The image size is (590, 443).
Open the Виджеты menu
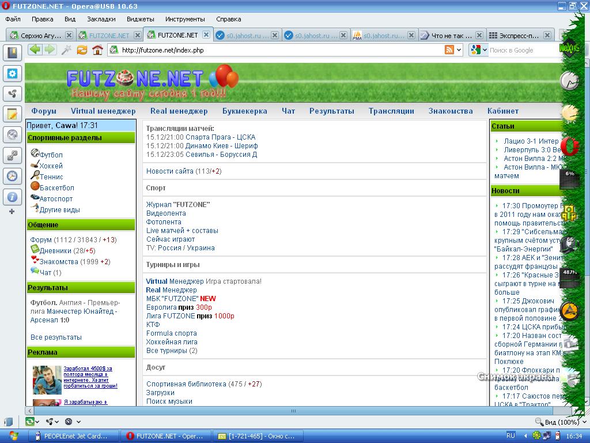tap(141, 19)
